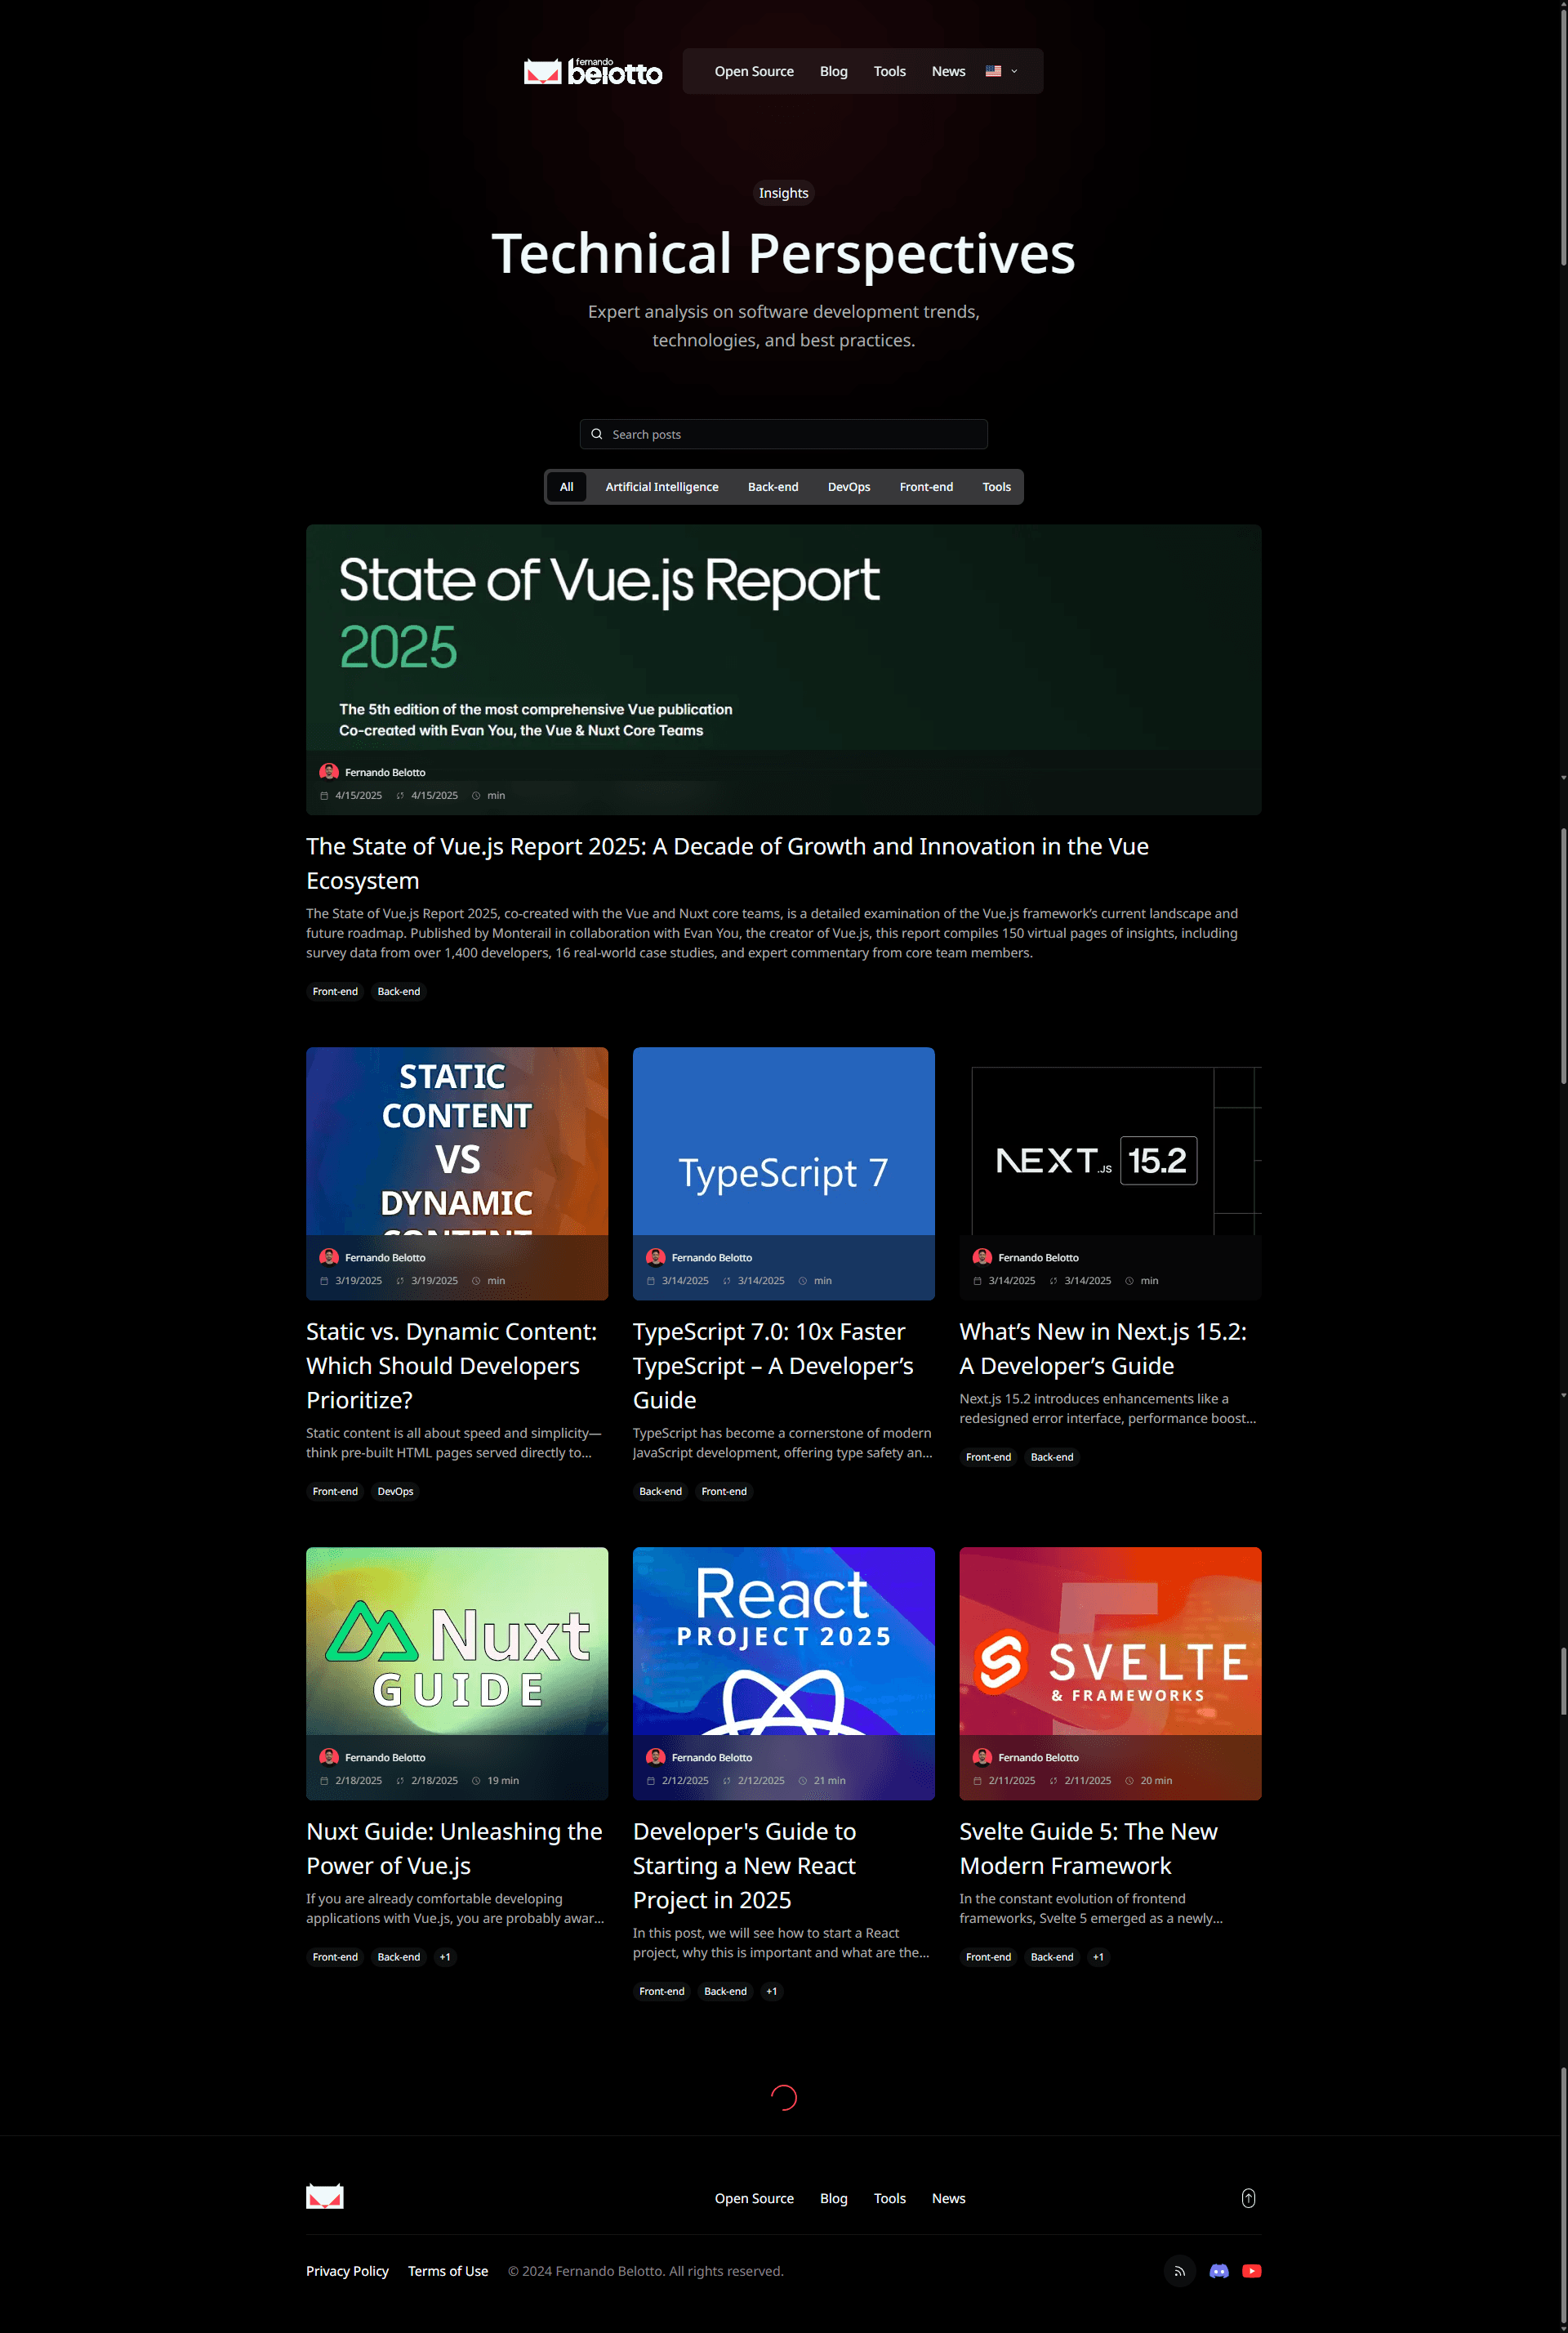Switch to the DevOps filter tab
This screenshot has width=1568, height=2333.
(x=849, y=487)
